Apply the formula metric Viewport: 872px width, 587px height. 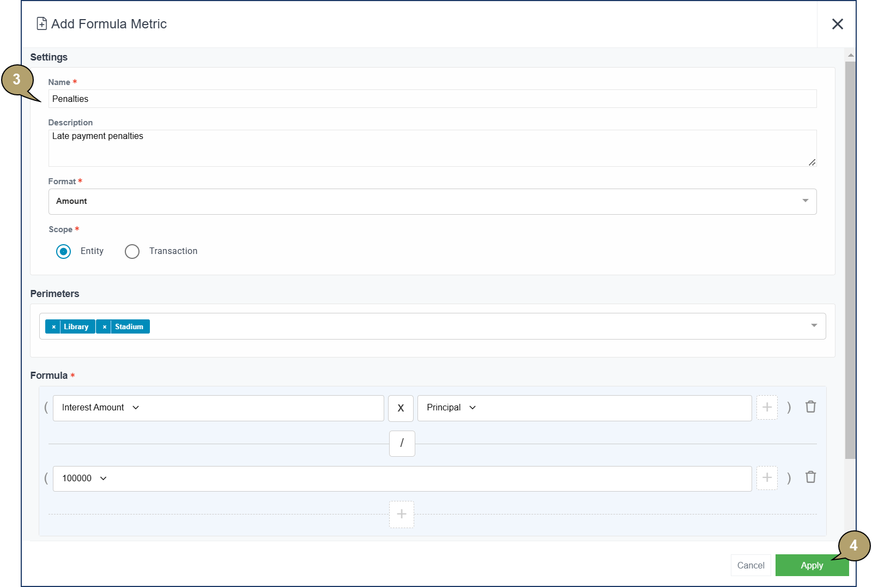coord(812,566)
